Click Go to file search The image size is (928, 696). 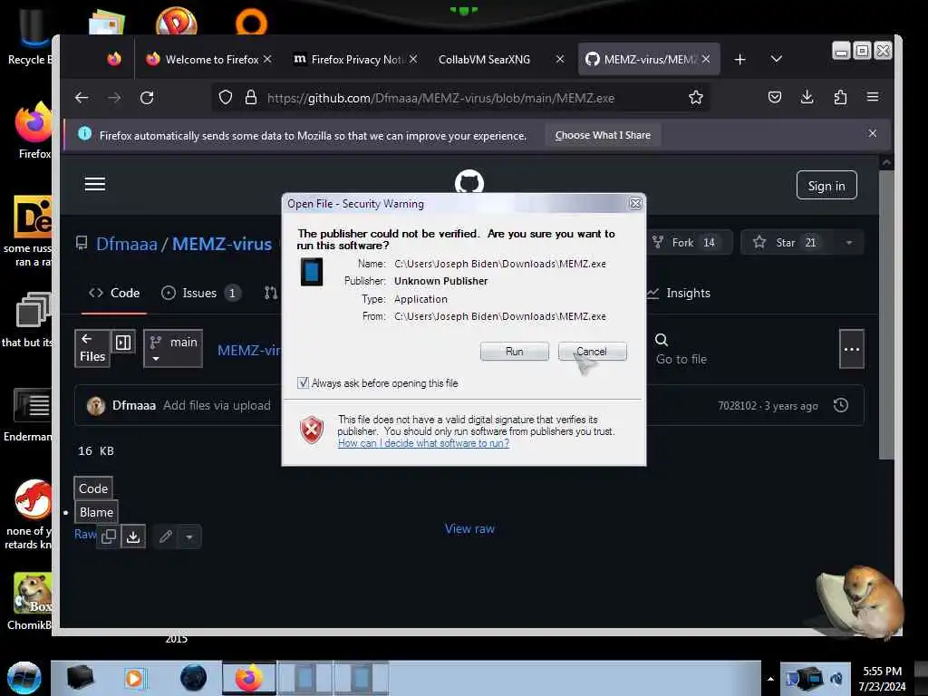681,349
